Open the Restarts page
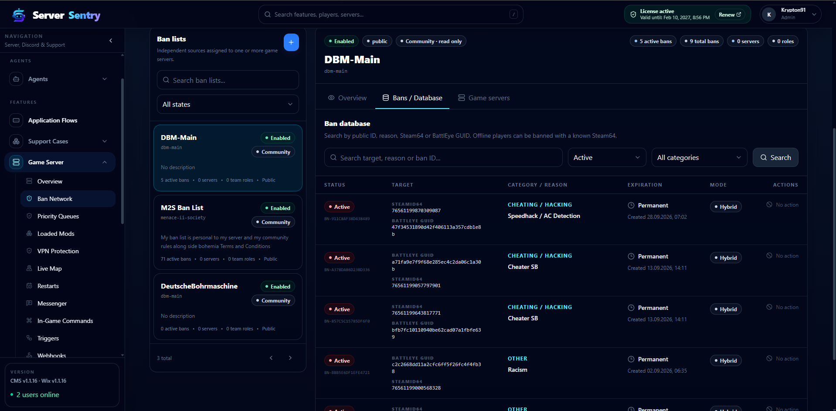Screen dimensions: 836x411 [x=68, y=286]
